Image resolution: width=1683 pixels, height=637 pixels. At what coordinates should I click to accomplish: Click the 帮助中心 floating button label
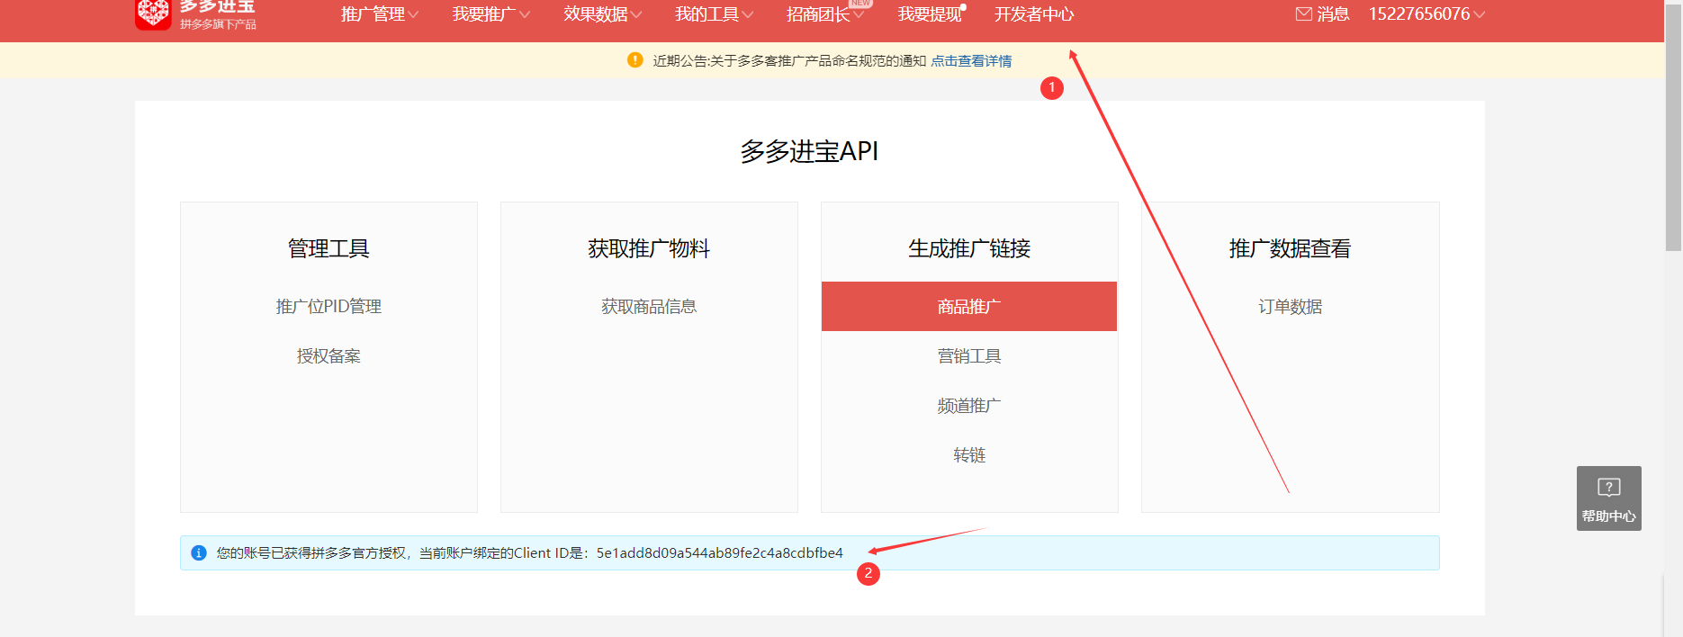[1609, 516]
